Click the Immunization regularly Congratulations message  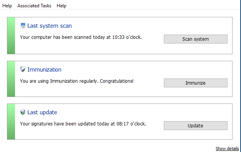pos(77,81)
